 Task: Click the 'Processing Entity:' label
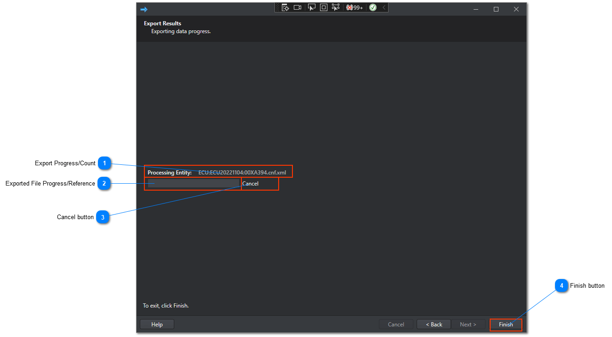point(170,173)
